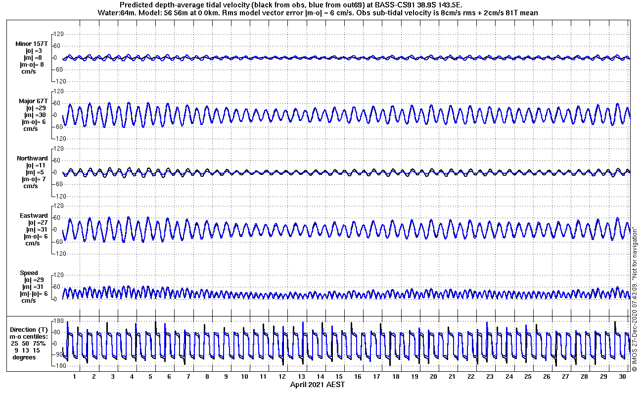643x395 pixels.
Task: Click the x-axis date label '10'
Action: (x=244, y=377)
